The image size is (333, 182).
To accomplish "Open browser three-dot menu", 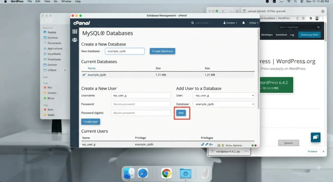I will coord(323,18).
